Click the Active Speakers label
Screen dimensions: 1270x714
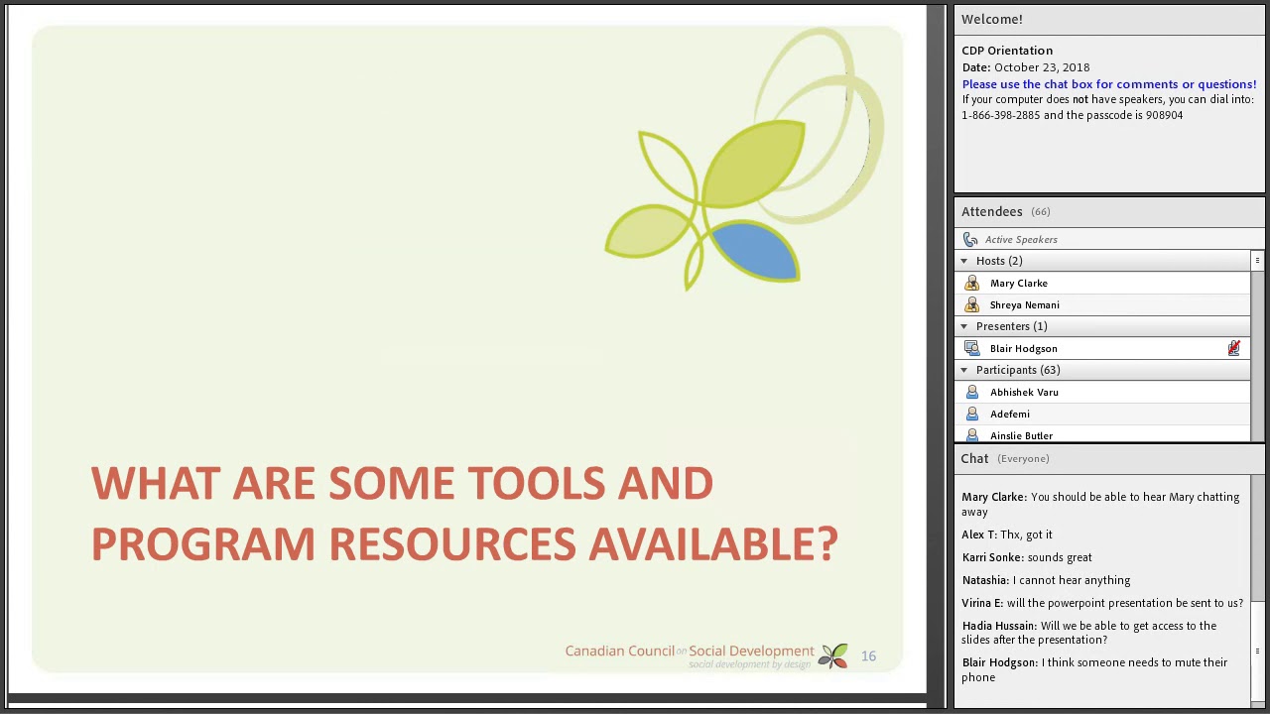coord(1021,239)
